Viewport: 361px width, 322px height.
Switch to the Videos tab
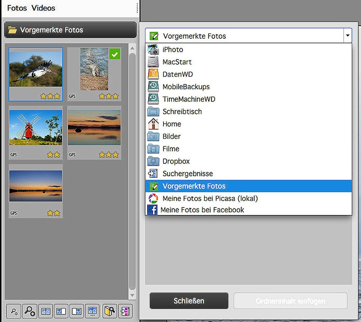tap(43, 8)
